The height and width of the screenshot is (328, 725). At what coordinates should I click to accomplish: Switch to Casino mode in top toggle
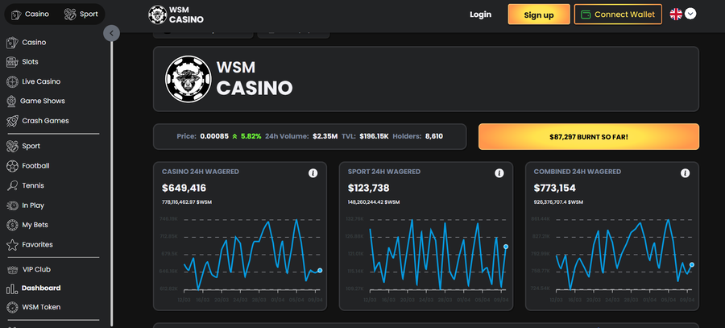[x=30, y=14]
